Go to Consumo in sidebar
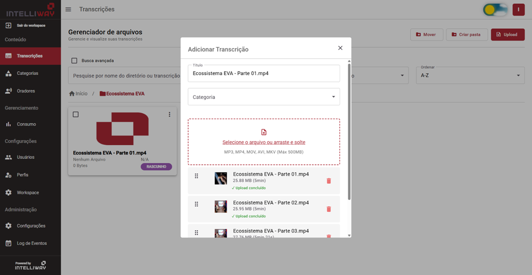The width and height of the screenshot is (532, 275). tap(26, 124)
